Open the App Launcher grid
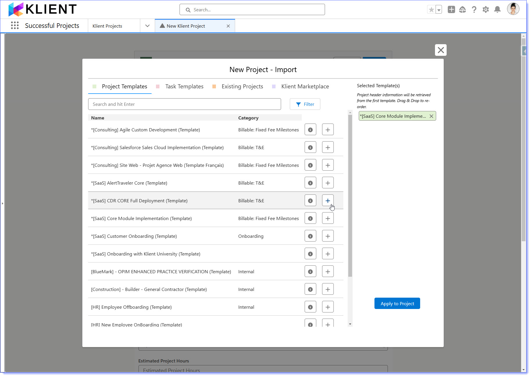Viewport: 531px width, 377px height. [15, 26]
